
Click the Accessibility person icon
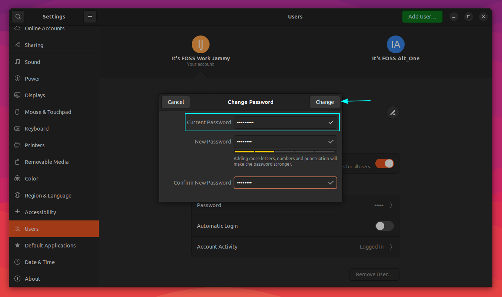(x=17, y=212)
